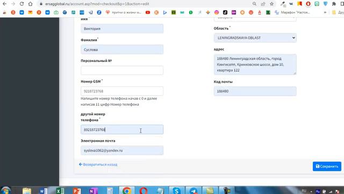This screenshot has width=344, height=194.
Task: Open the Opera-logo extension in toolbar
Action: [308, 4]
